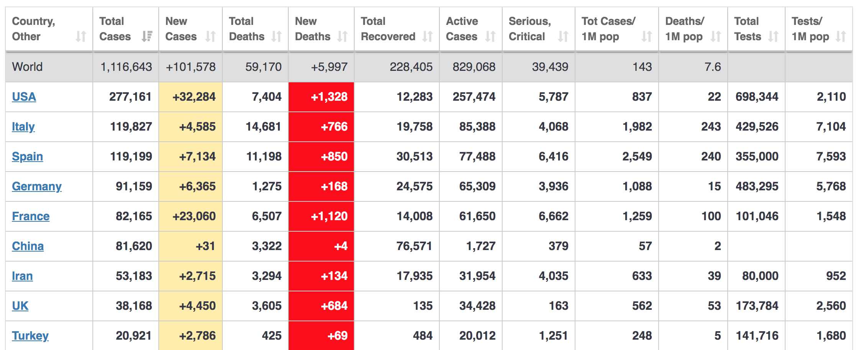Open the Iran country link
Image resolution: width=858 pixels, height=350 pixels.
(22, 276)
